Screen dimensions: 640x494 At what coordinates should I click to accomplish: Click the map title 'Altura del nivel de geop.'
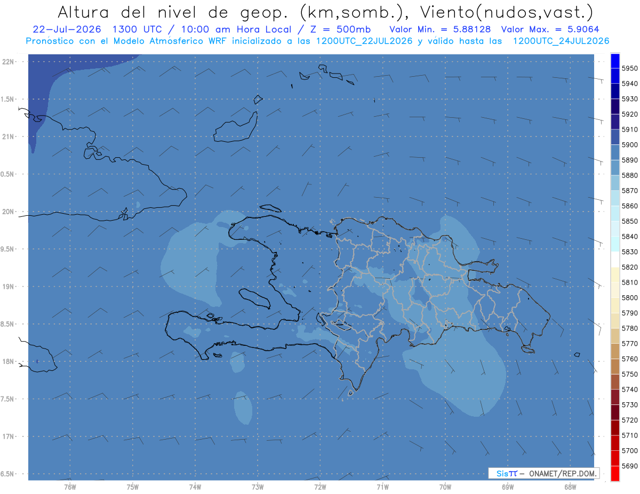click(174, 12)
